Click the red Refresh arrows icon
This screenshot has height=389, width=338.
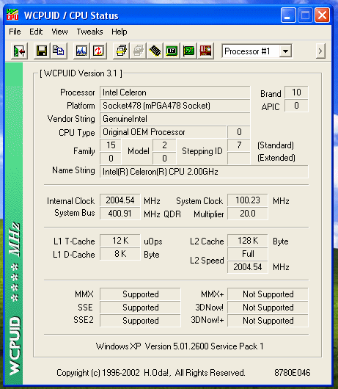(x=98, y=51)
